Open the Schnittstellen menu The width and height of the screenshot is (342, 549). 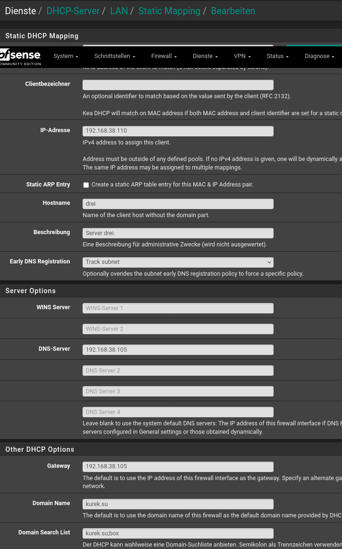click(x=115, y=56)
